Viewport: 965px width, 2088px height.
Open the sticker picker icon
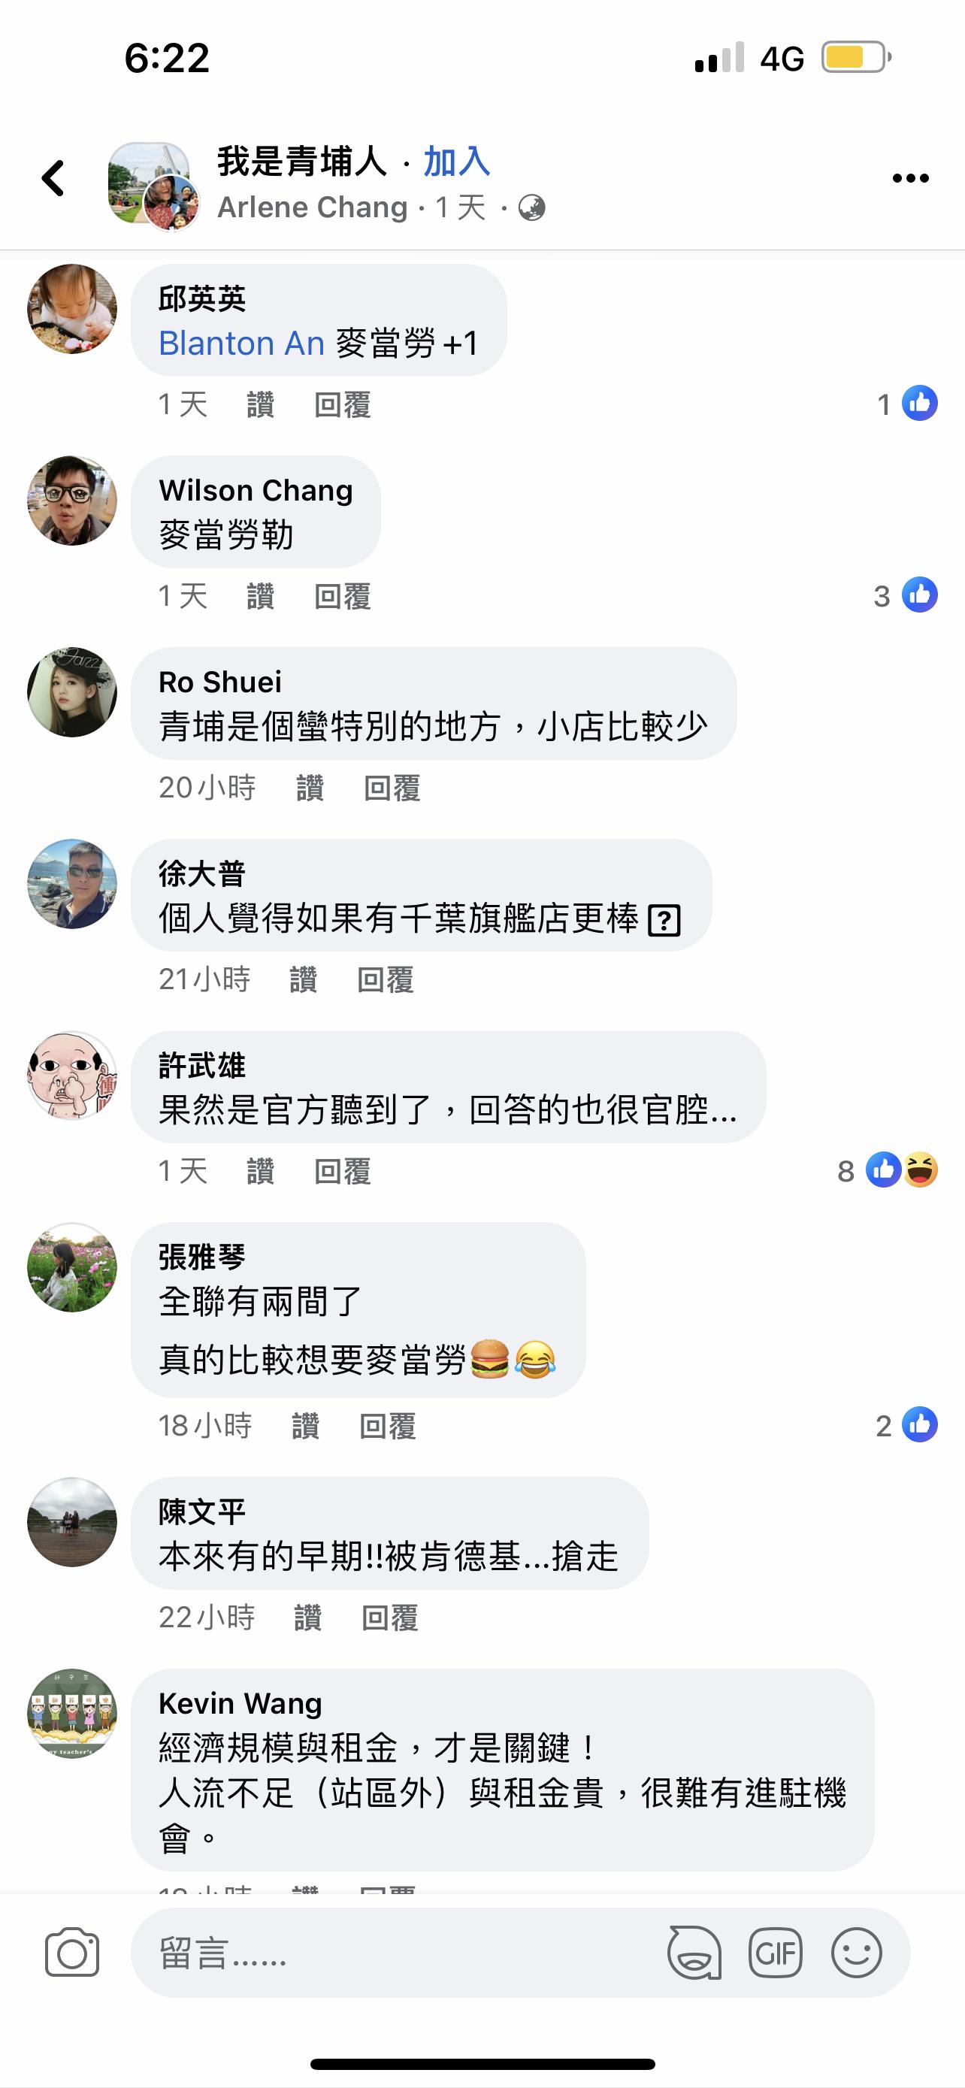click(x=694, y=1953)
